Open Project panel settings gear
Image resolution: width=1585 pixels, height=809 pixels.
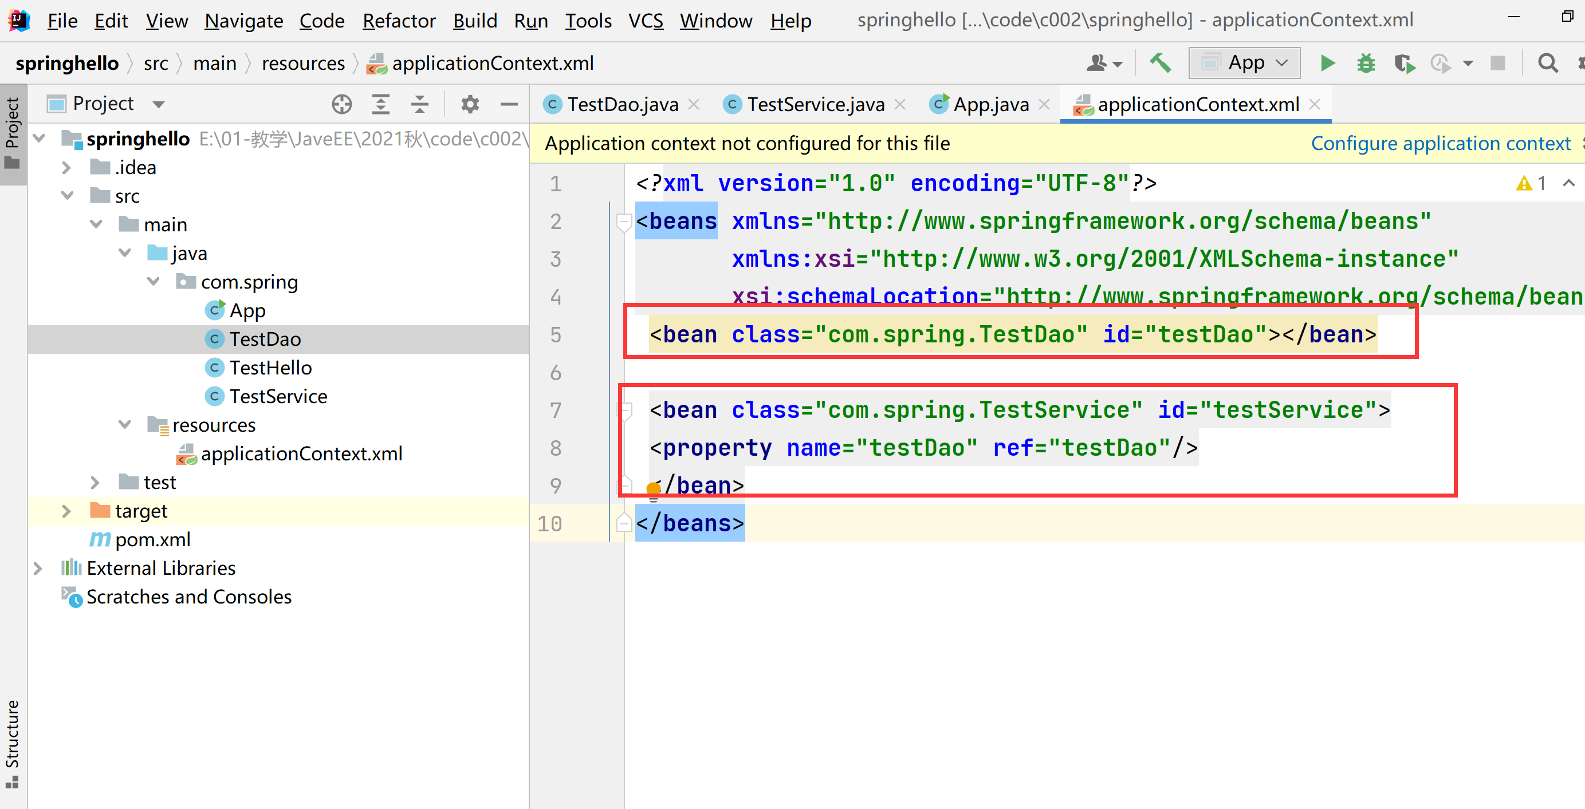tap(470, 104)
